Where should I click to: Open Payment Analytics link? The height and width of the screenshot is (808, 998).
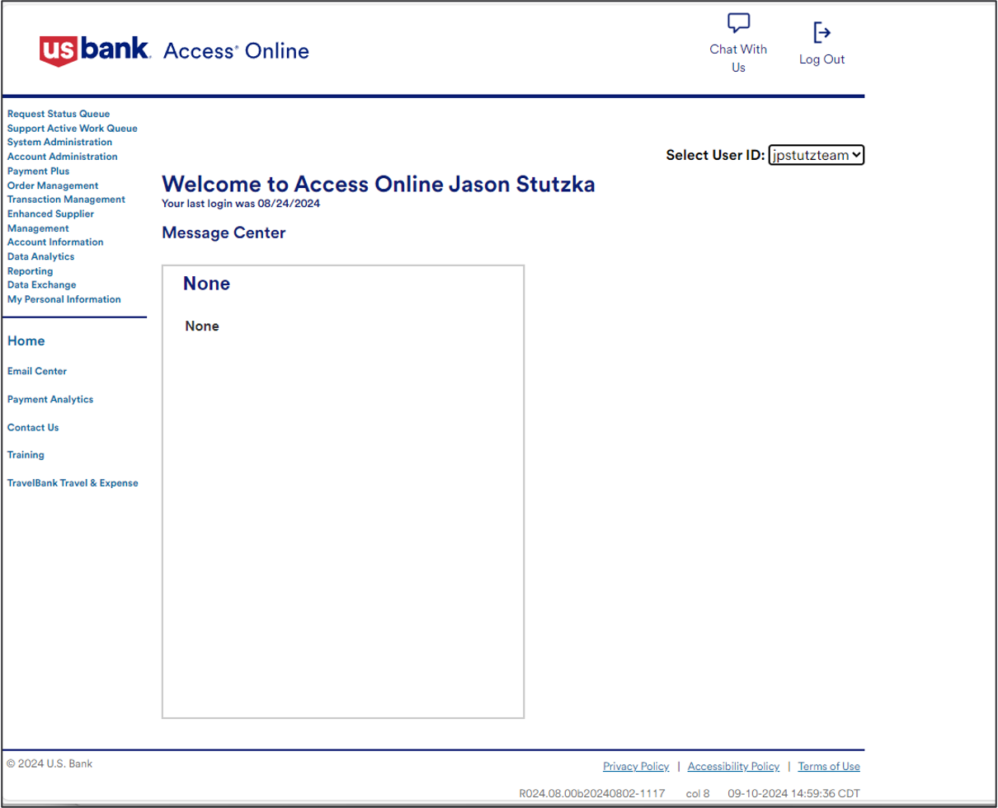click(x=50, y=399)
